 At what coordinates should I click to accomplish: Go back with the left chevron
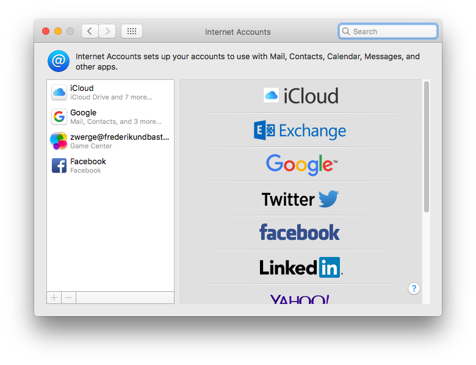90,31
